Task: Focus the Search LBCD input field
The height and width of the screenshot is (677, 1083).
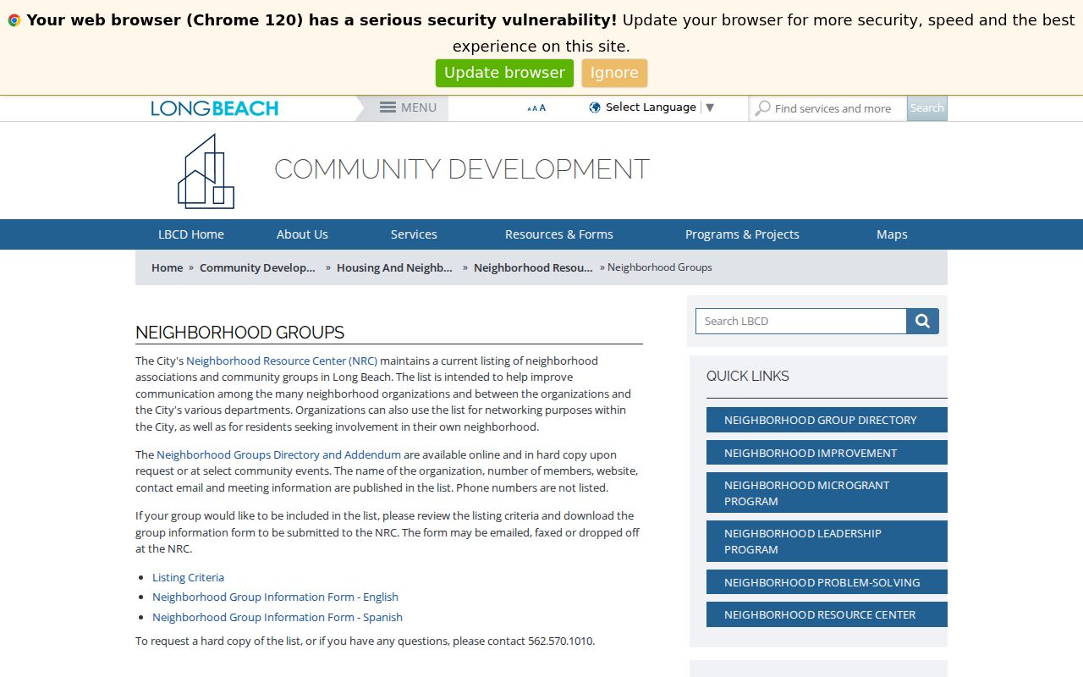Action: [x=800, y=322]
